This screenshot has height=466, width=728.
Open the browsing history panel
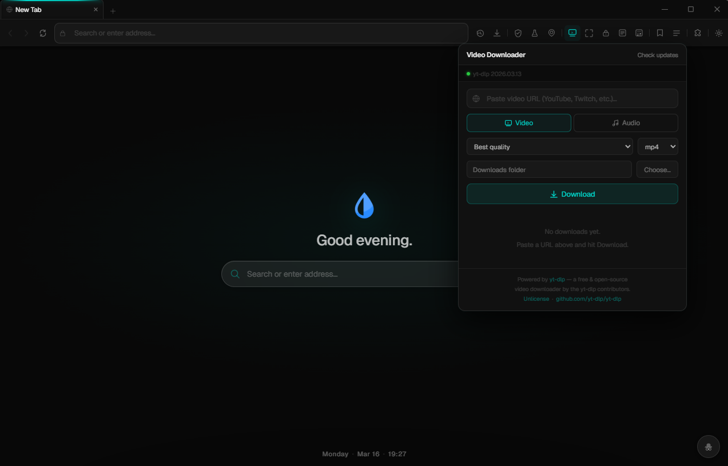pyautogui.click(x=480, y=33)
